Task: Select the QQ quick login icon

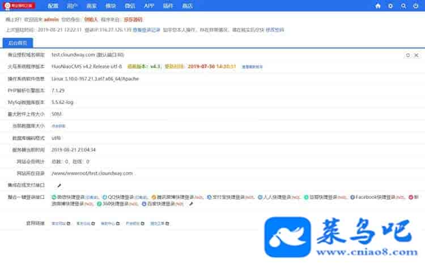Action: 105,197
